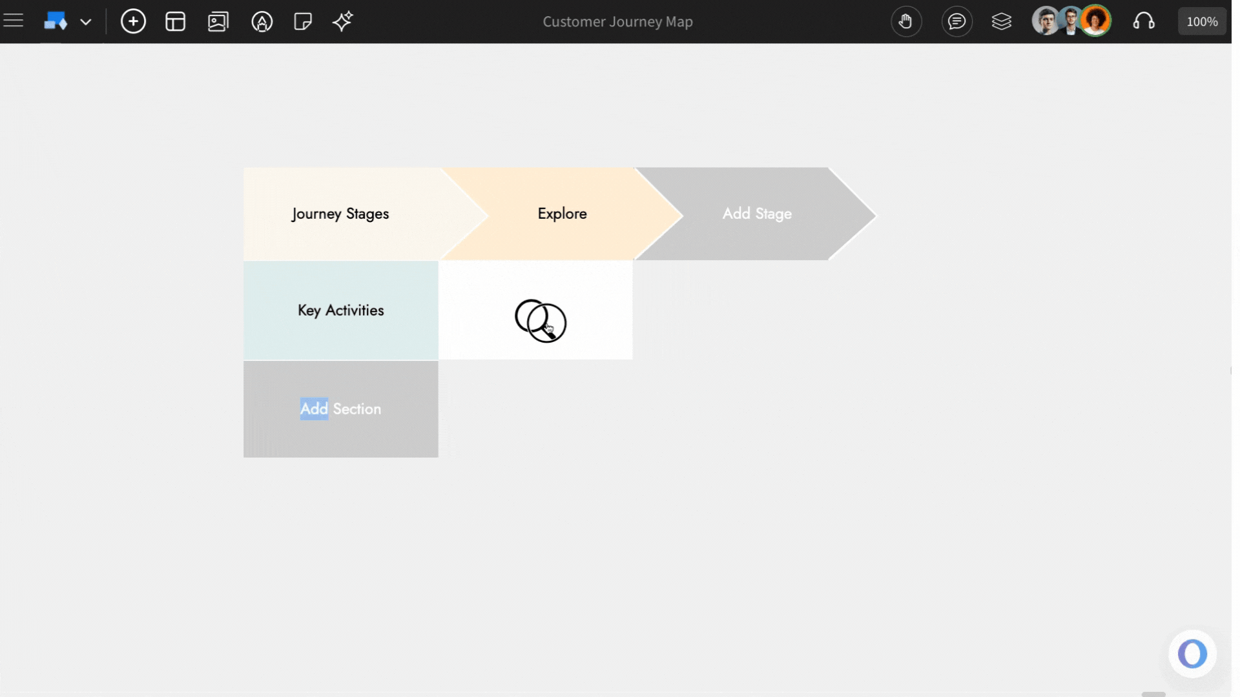Click the Add Stage arrow
This screenshot has height=697, width=1240.
[757, 214]
